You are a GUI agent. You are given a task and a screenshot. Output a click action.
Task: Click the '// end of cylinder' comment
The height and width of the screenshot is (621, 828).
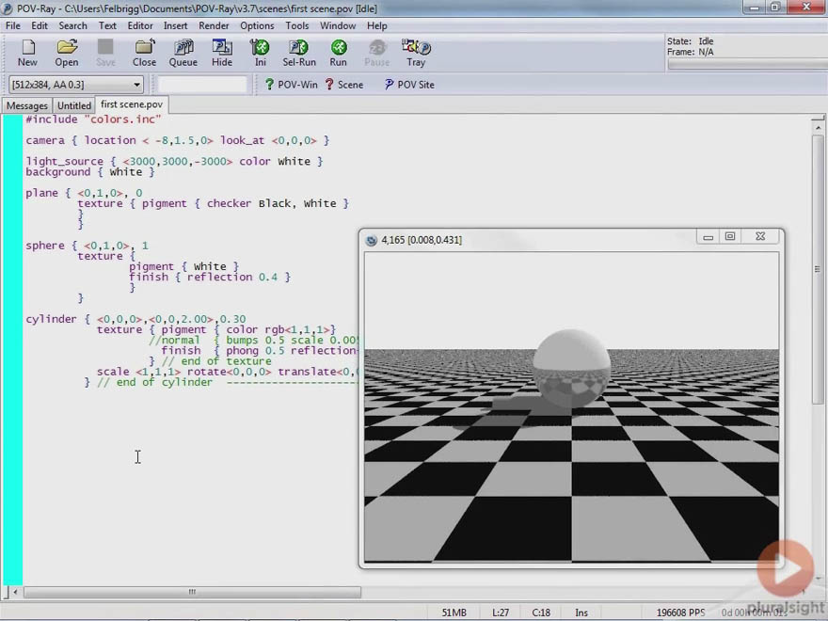tap(154, 382)
